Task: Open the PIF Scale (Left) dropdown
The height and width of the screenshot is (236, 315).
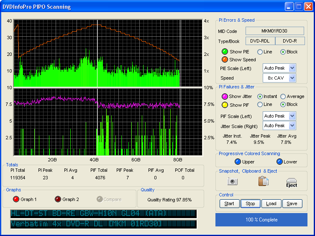Action: tap(279, 116)
